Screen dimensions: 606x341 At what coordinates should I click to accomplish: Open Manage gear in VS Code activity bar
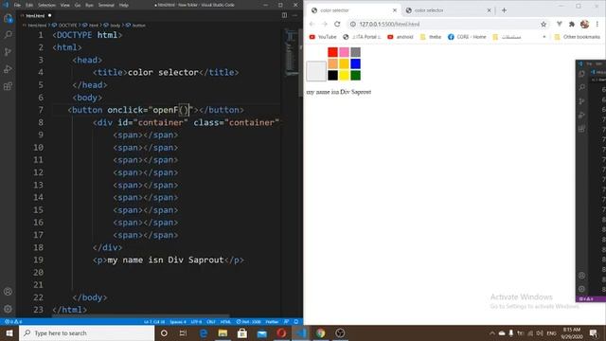pyautogui.click(x=8, y=309)
